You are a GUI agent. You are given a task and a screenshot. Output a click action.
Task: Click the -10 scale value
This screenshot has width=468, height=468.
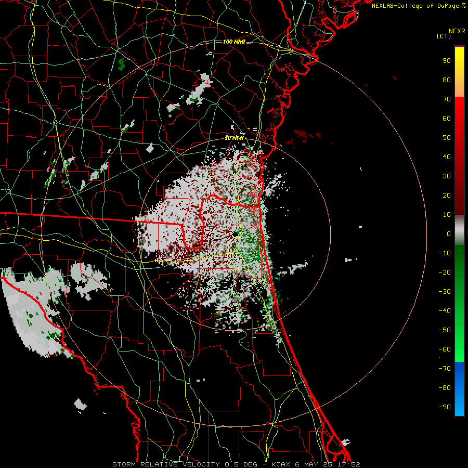(x=445, y=253)
